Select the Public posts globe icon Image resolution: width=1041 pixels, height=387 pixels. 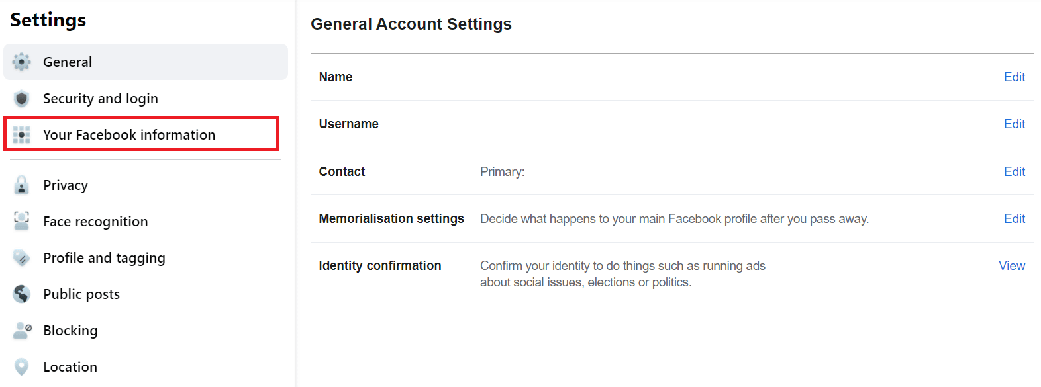pos(21,294)
